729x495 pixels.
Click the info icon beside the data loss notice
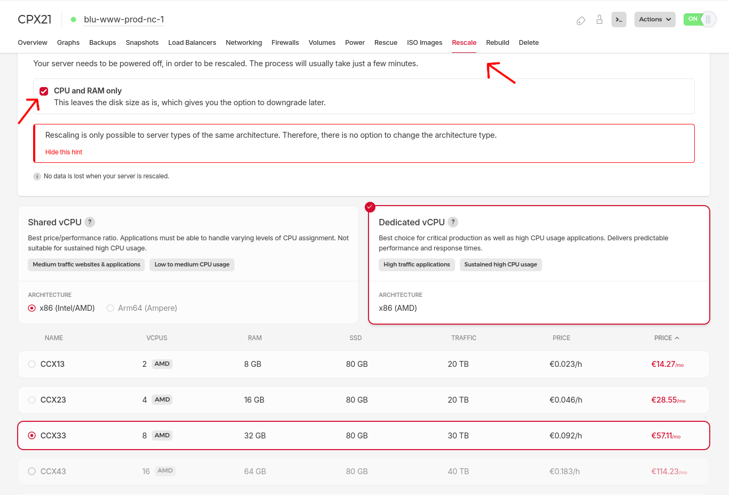37,176
